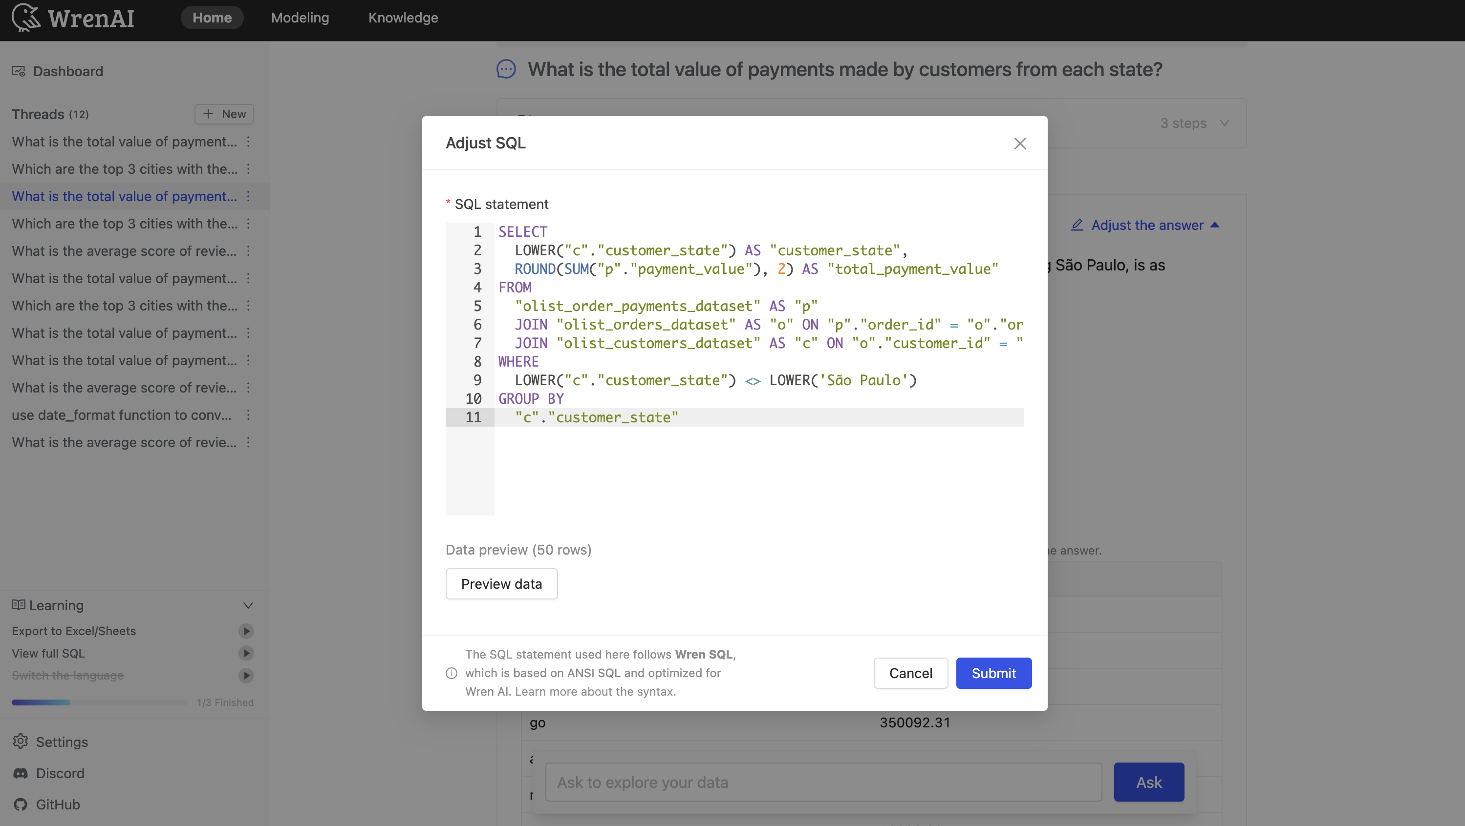Open the highlighted 'total value of payment' thread
The height and width of the screenshot is (826, 1465).
coord(125,196)
